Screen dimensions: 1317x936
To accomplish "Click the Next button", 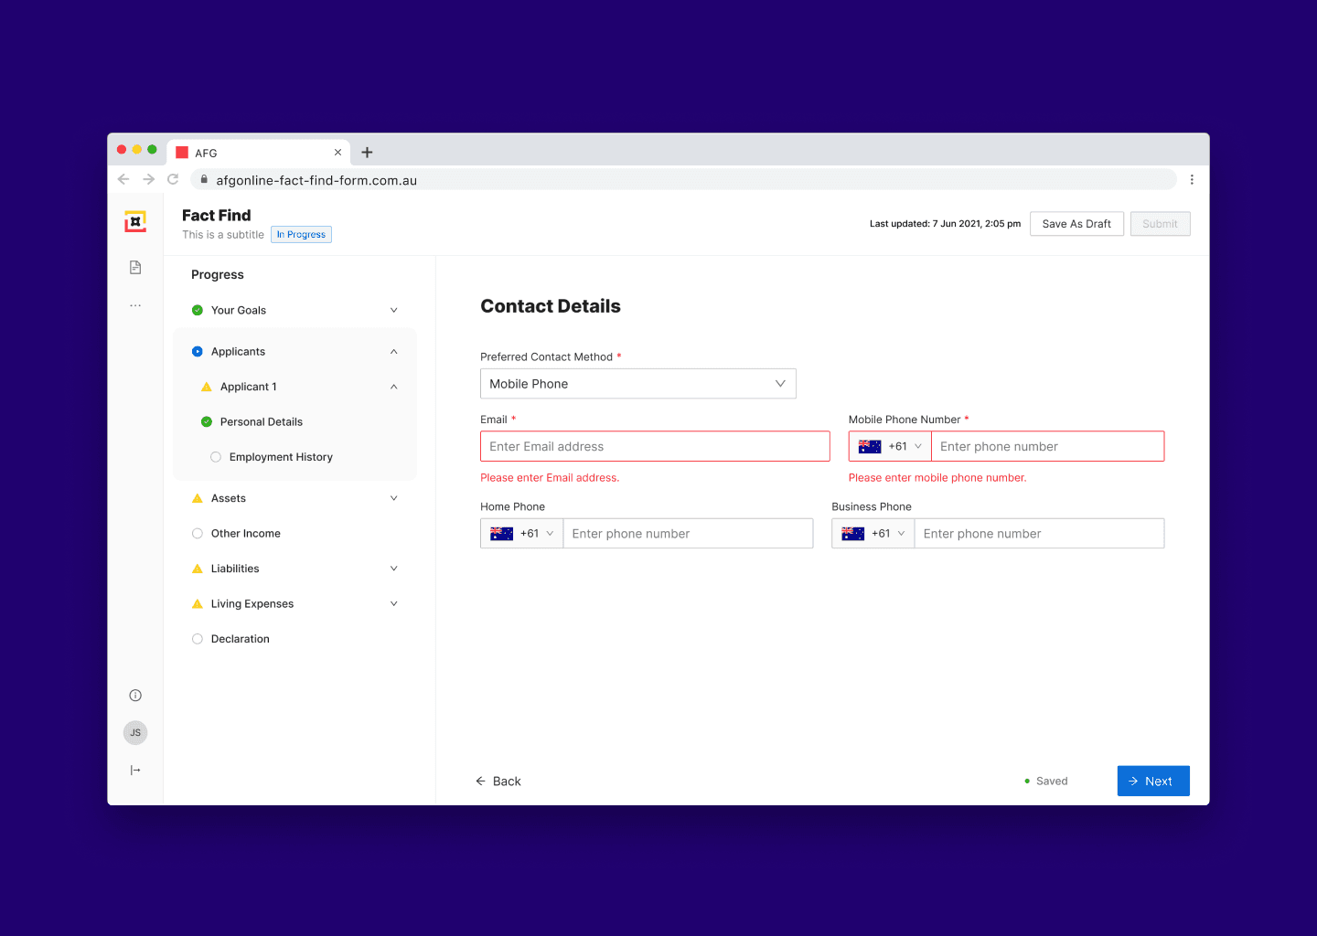I will click(x=1153, y=781).
